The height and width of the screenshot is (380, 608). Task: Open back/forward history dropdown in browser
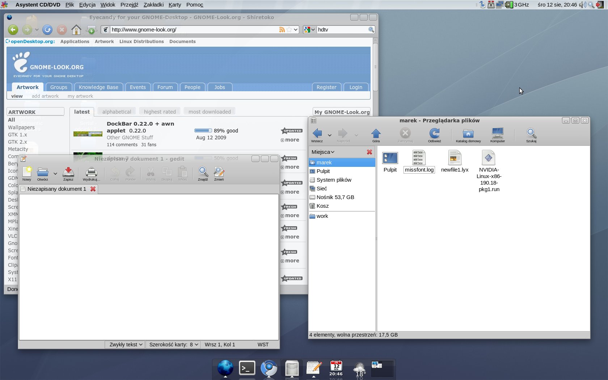tap(37, 30)
